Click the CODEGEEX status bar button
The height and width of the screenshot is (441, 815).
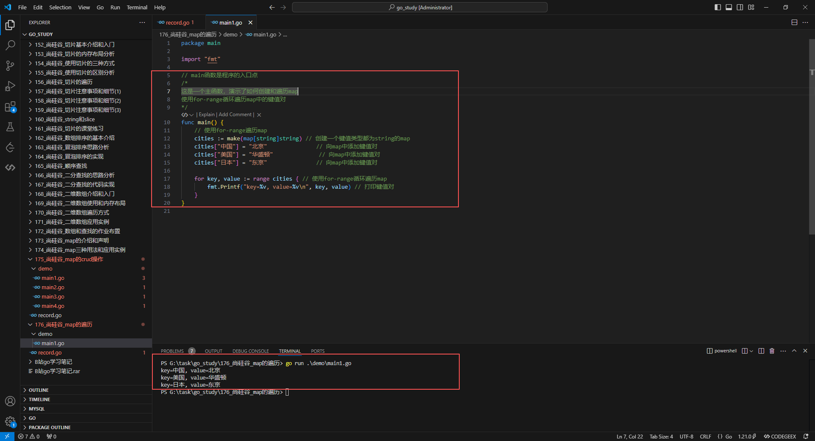click(780, 436)
